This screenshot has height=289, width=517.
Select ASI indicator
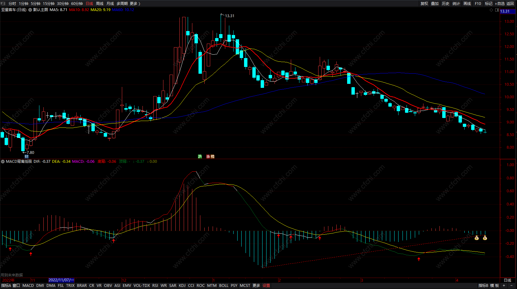coord(117,286)
